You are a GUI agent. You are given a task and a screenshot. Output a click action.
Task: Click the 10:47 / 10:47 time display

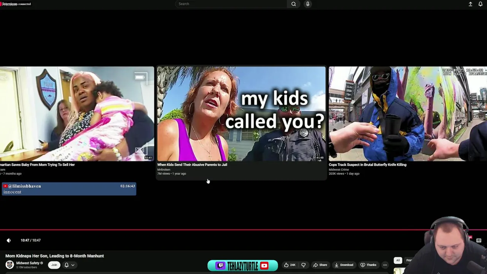pos(30,240)
